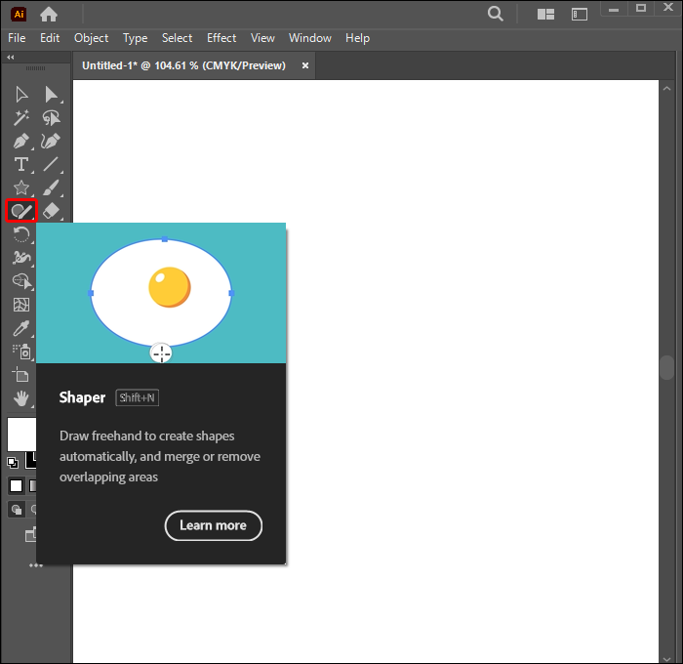Image resolution: width=683 pixels, height=664 pixels.
Task: Activate the Magic Wand tool
Action: pyautogui.click(x=20, y=118)
